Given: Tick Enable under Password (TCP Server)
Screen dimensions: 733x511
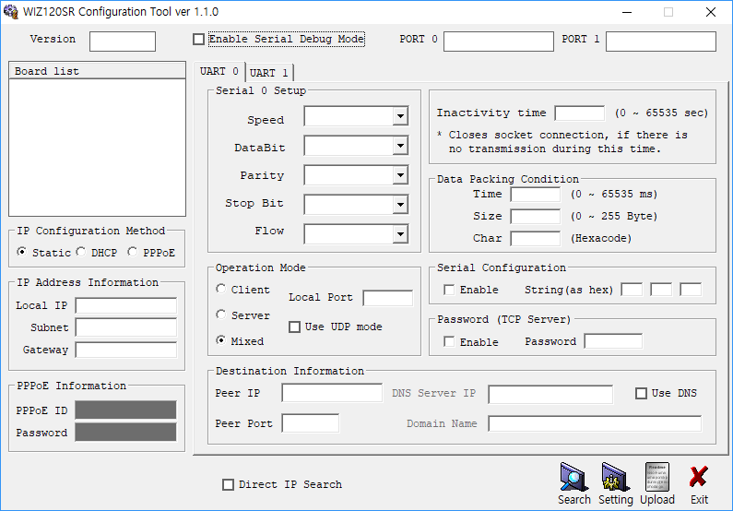Looking at the screenshot, I should click(x=449, y=342).
